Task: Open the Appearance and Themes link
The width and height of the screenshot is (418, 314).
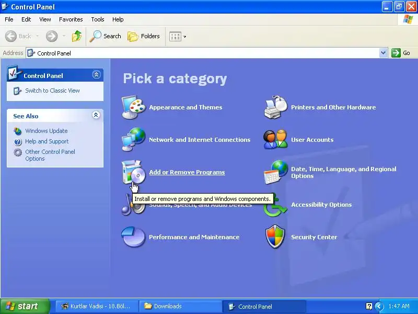Action: [185, 107]
